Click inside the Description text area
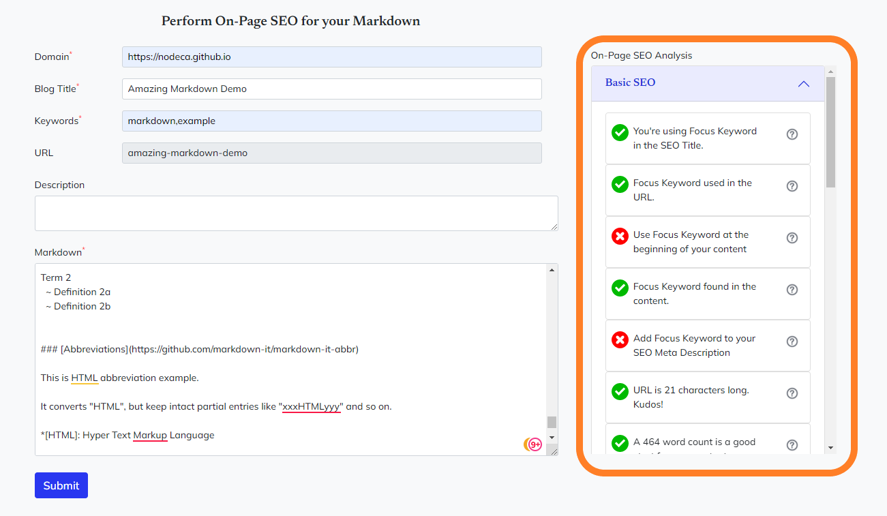Screen dimensions: 887x516 point(296,213)
